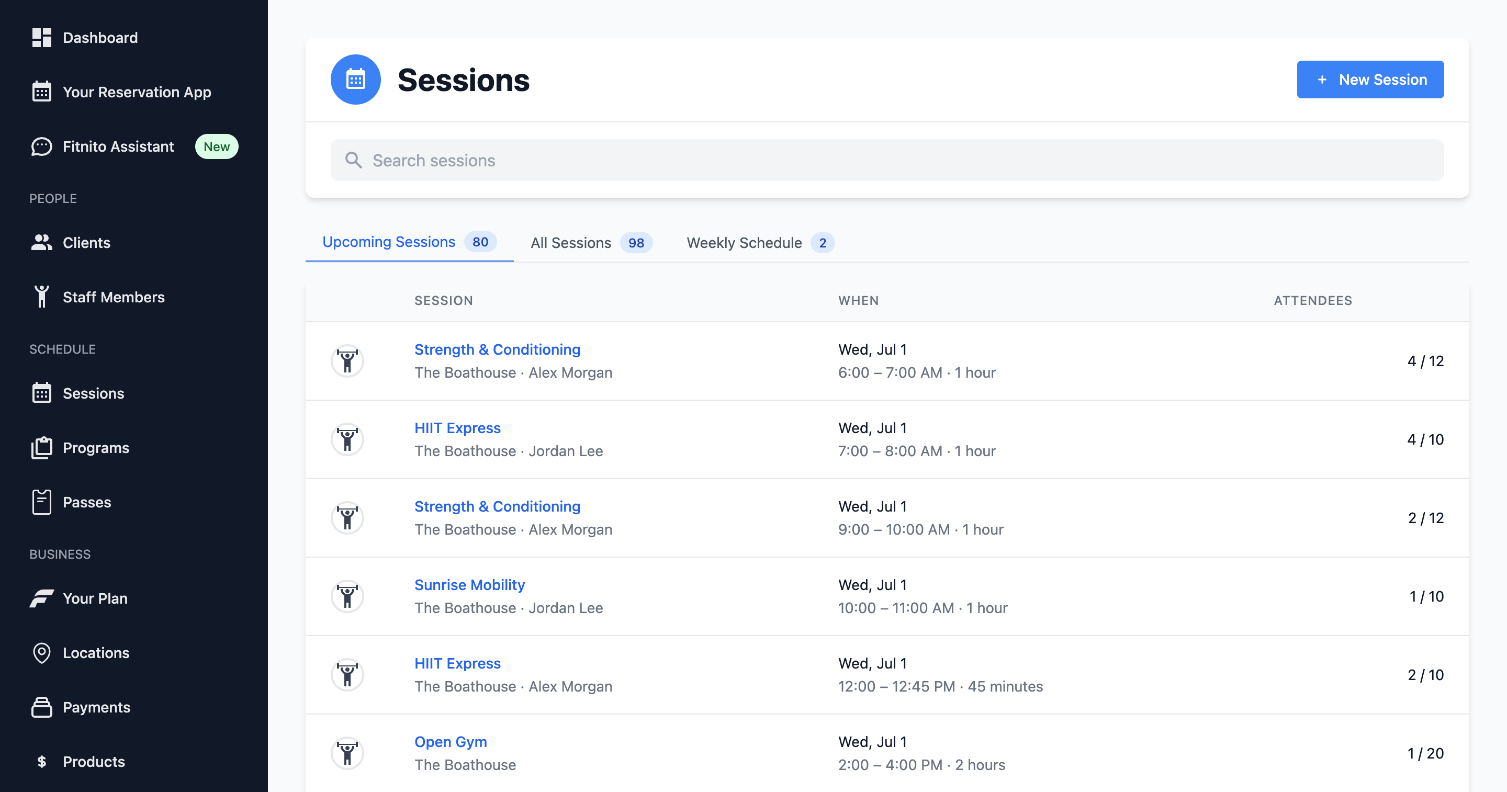Image resolution: width=1507 pixels, height=792 pixels.
Task: Click the WHEN column header
Action: (858, 300)
